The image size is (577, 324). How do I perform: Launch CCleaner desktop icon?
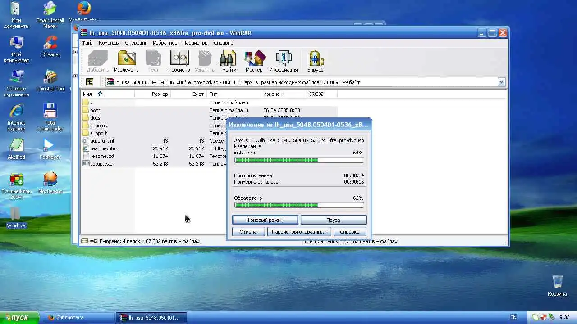[x=50, y=47]
